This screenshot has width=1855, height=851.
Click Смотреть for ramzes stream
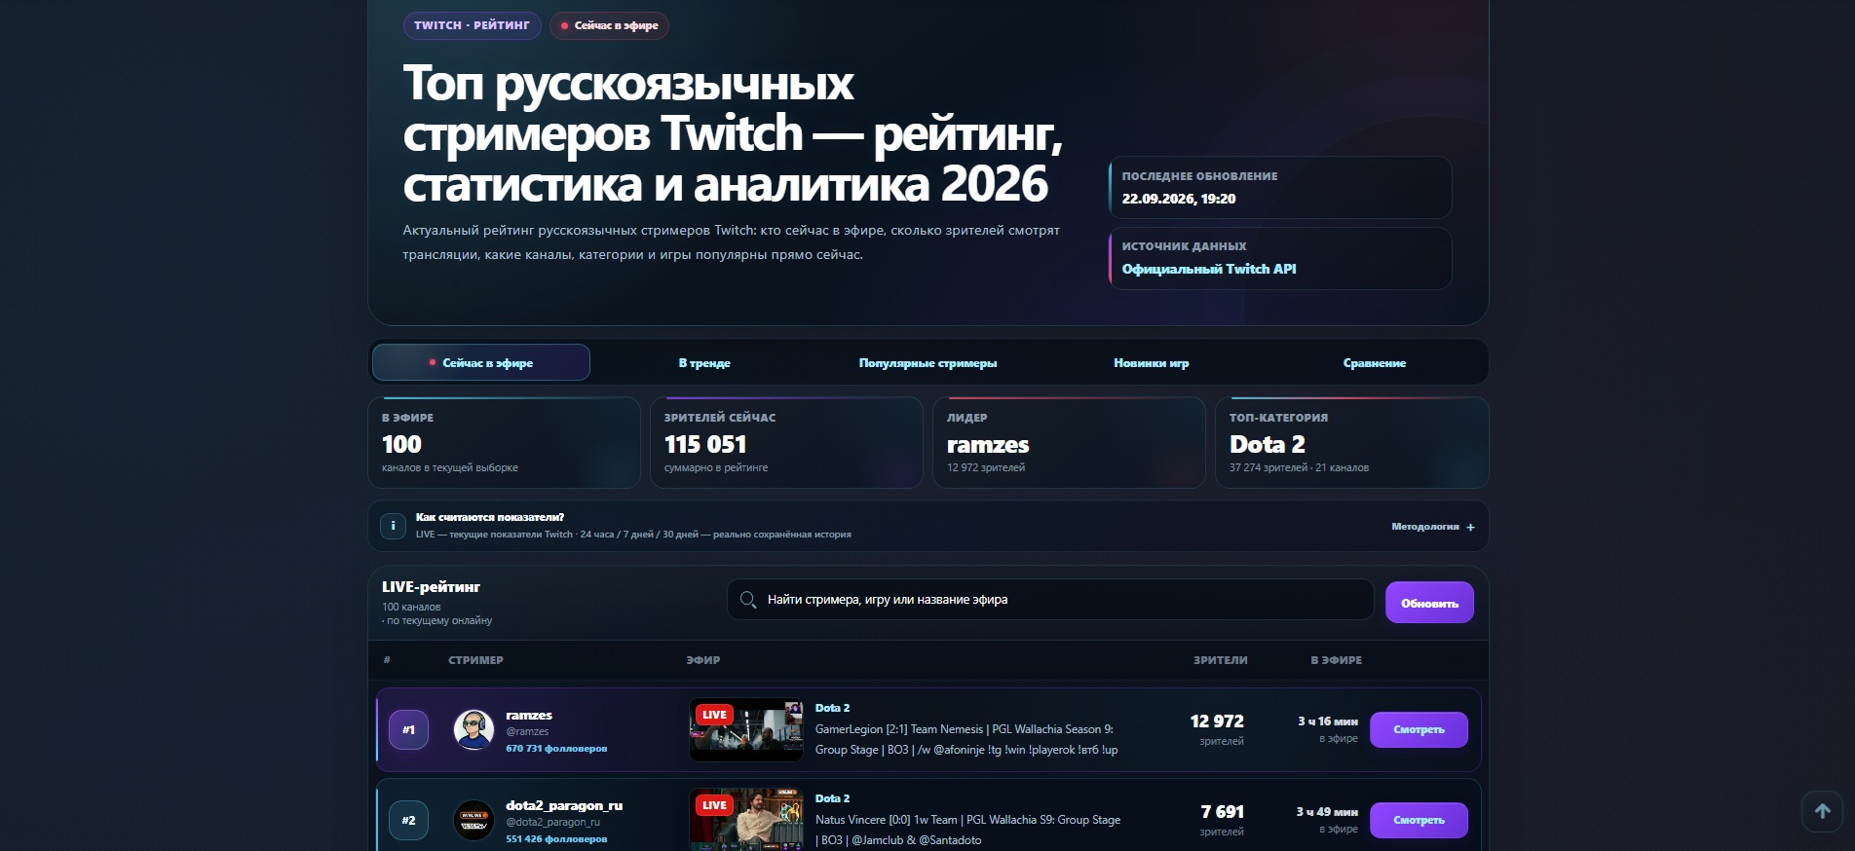click(1419, 730)
